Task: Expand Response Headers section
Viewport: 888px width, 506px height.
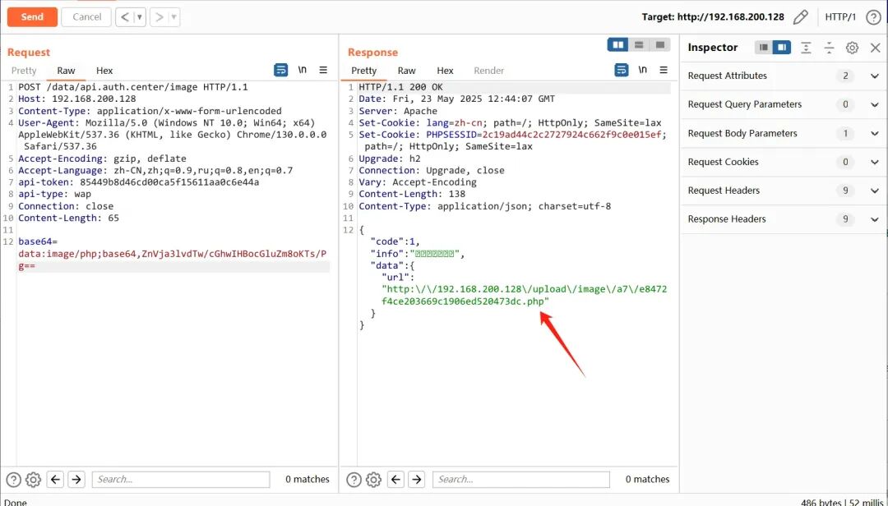Action: click(784, 219)
